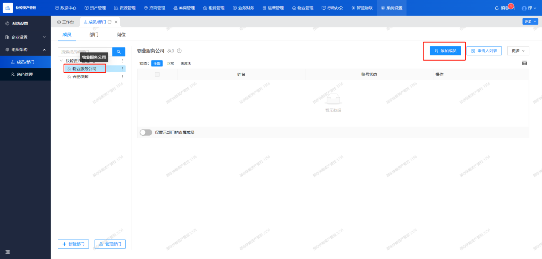Screen dimensions: 542x259
Task: Click the help question mark icon beside 物业服务公司
Action: (179, 51)
